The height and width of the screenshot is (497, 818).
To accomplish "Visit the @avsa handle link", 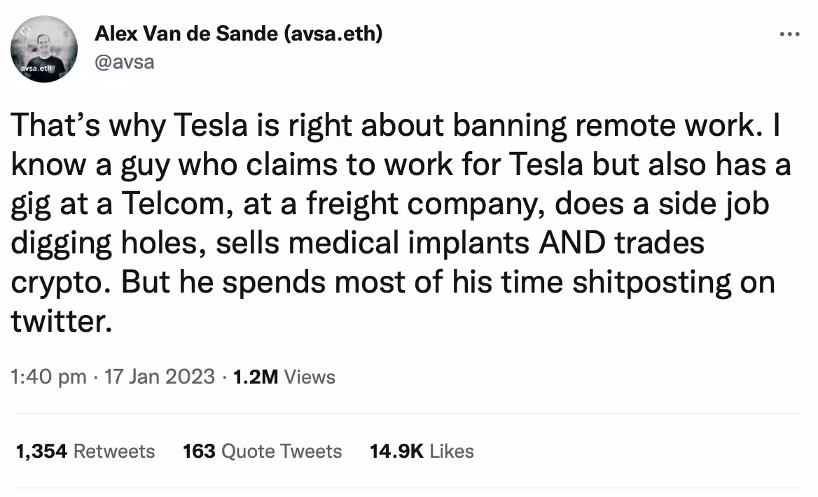I will pos(123,62).
